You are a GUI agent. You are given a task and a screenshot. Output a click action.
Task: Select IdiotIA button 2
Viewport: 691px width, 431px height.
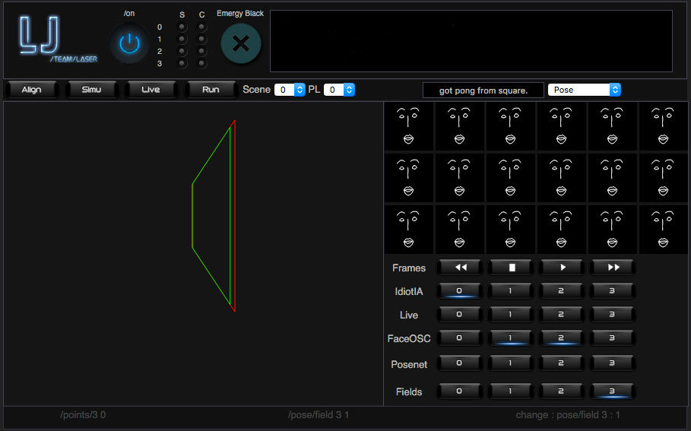[562, 291]
